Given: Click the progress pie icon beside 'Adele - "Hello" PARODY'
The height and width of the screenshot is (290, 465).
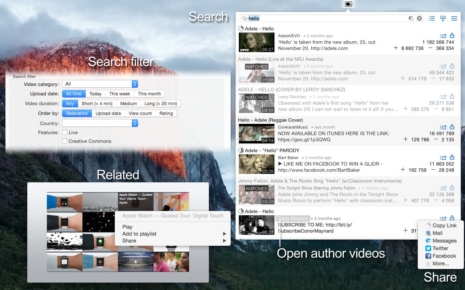Looking at the screenshot, I should (x=241, y=150).
